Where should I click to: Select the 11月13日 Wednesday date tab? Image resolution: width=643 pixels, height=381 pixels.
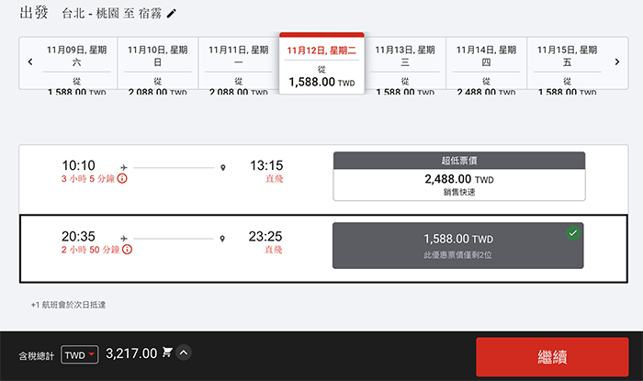pyautogui.click(x=405, y=63)
